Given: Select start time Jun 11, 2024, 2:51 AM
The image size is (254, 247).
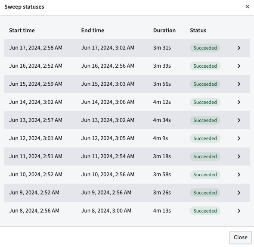Looking at the screenshot, I should click(36, 156).
